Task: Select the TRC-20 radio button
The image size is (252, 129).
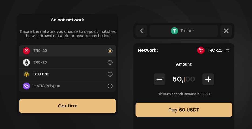Action: coord(110,51)
